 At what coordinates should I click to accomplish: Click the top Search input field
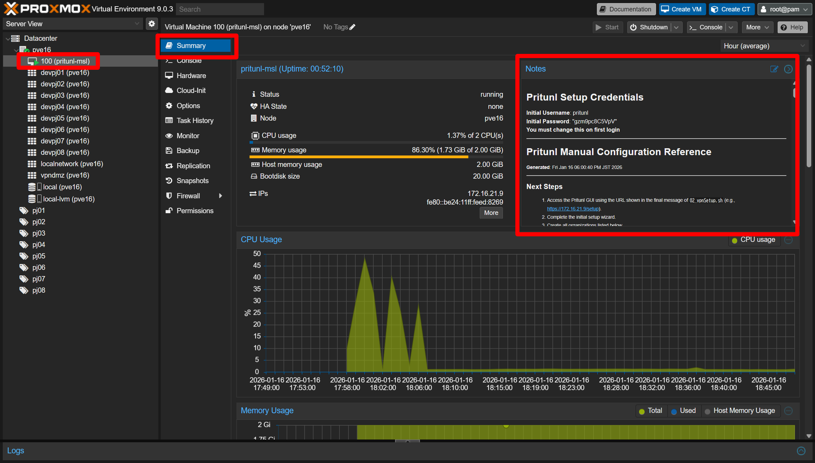coord(220,9)
